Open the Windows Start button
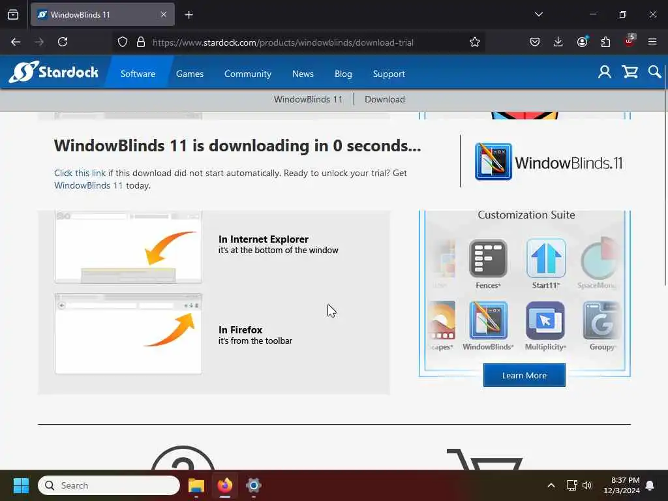 [20, 485]
